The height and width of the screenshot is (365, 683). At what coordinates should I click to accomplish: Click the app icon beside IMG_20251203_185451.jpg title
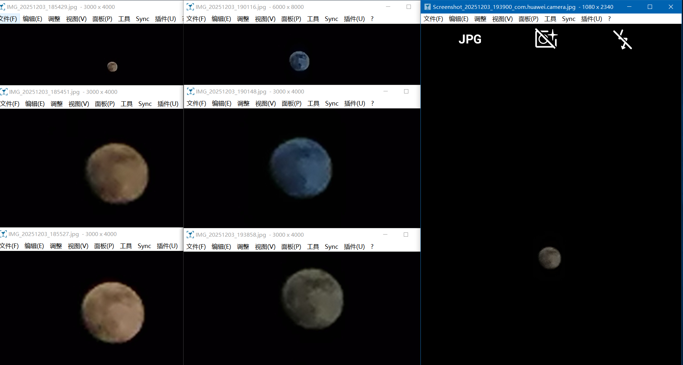click(x=4, y=92)
